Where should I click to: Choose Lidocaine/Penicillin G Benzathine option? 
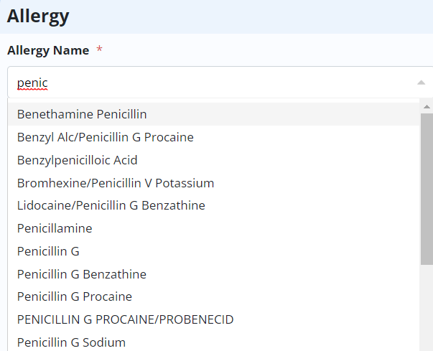point(111,205)
